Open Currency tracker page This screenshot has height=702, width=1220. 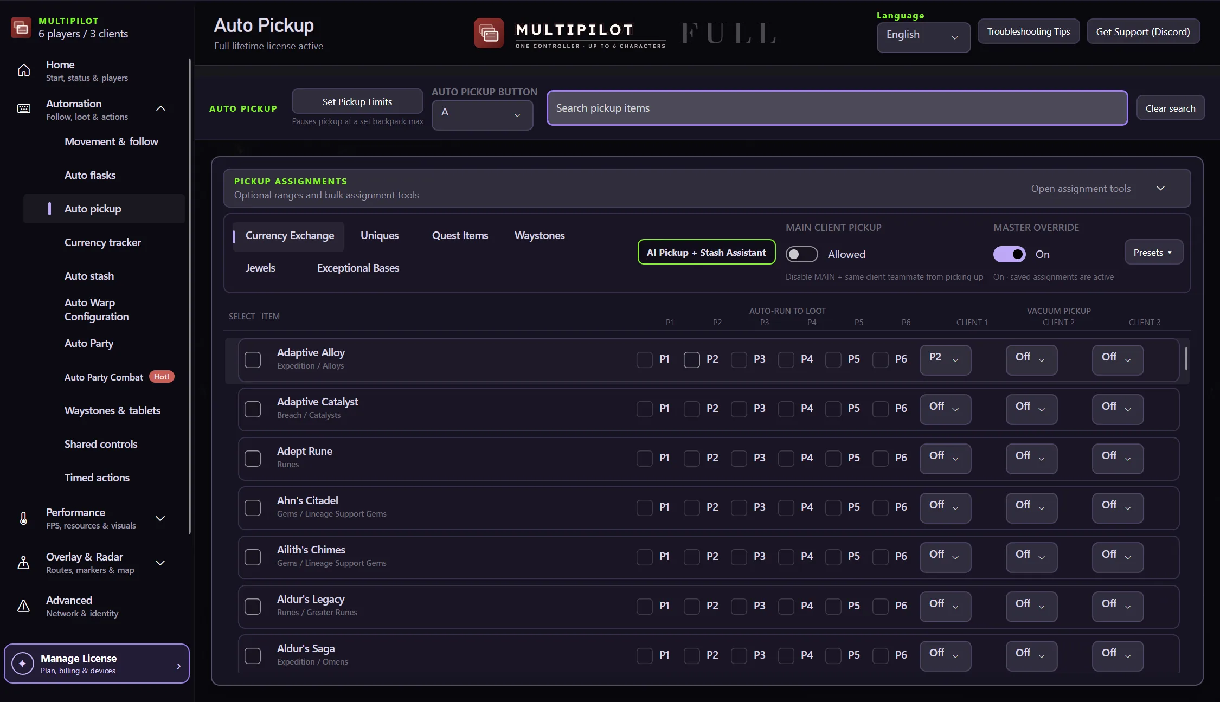tap(102, 243)
